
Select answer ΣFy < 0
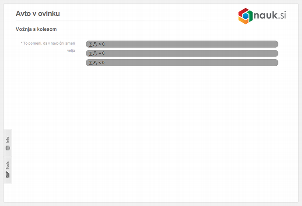pyautogui.click(x=182, y=63)
